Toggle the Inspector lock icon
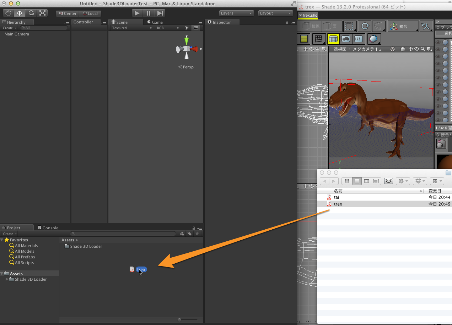This screenshot has height=325, width=452. point(287,23)
